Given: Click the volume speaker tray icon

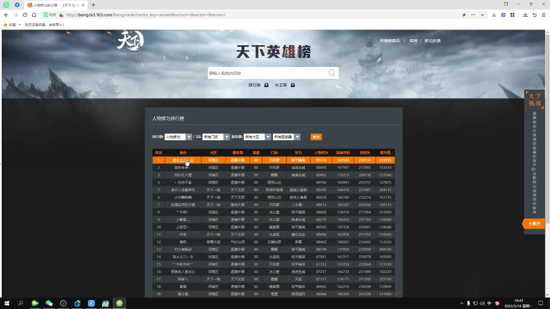Looking at the screenshot, I should point(482,303).
